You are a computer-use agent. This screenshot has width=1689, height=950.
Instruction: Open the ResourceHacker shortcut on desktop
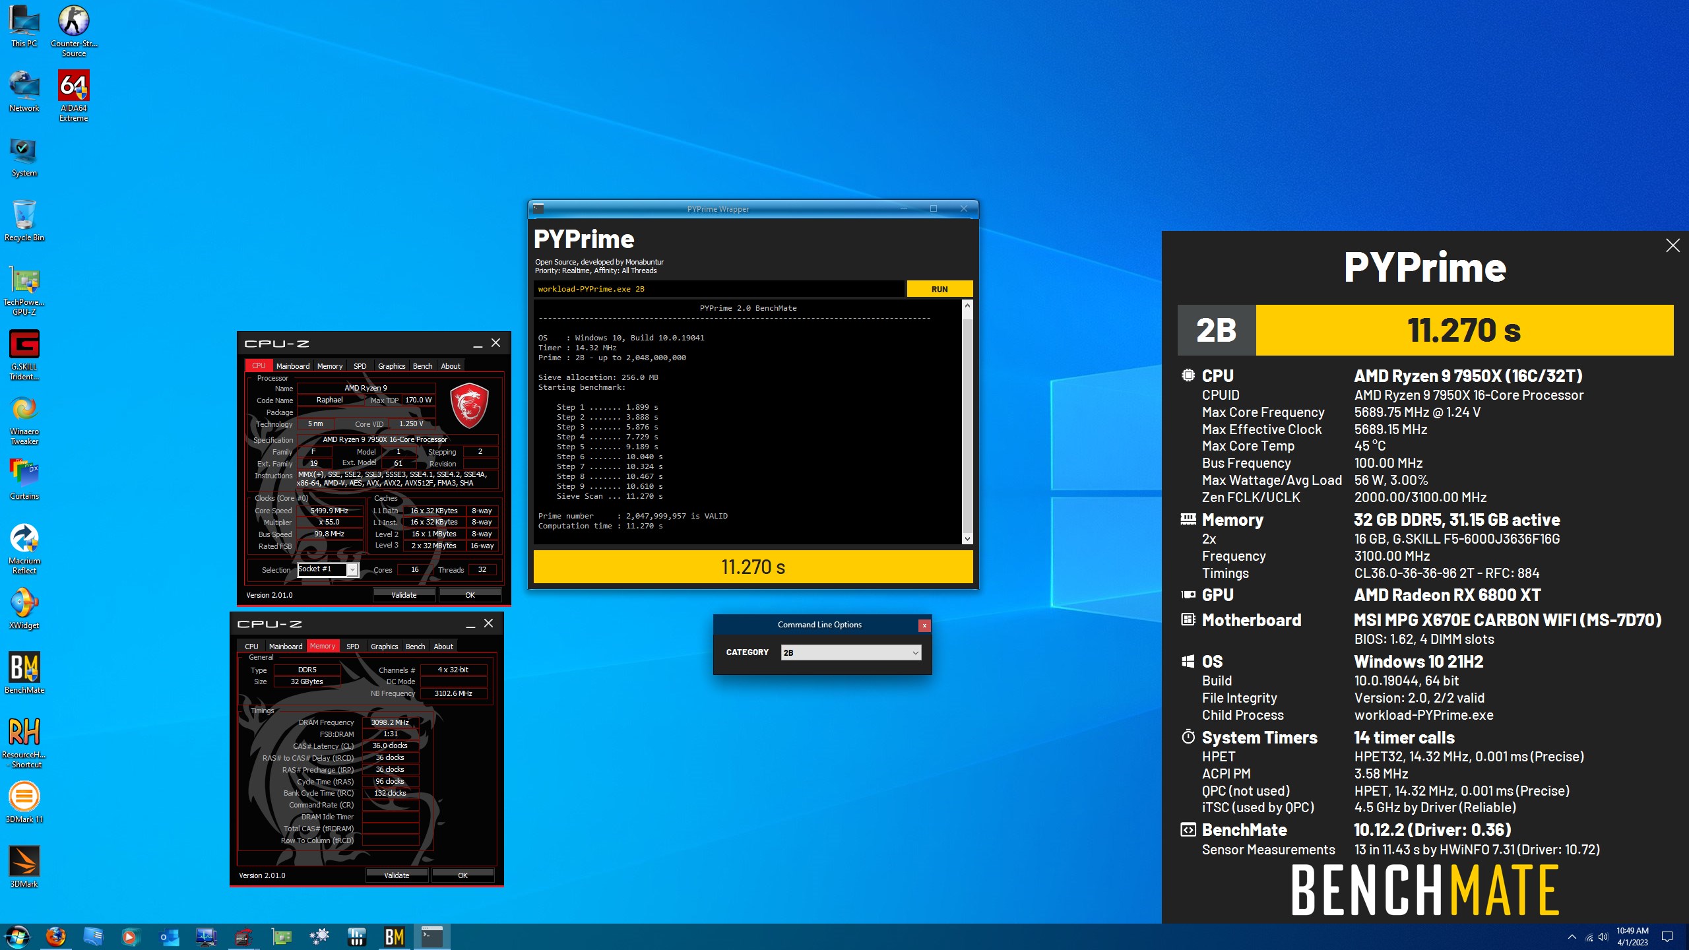coord(24,742)
